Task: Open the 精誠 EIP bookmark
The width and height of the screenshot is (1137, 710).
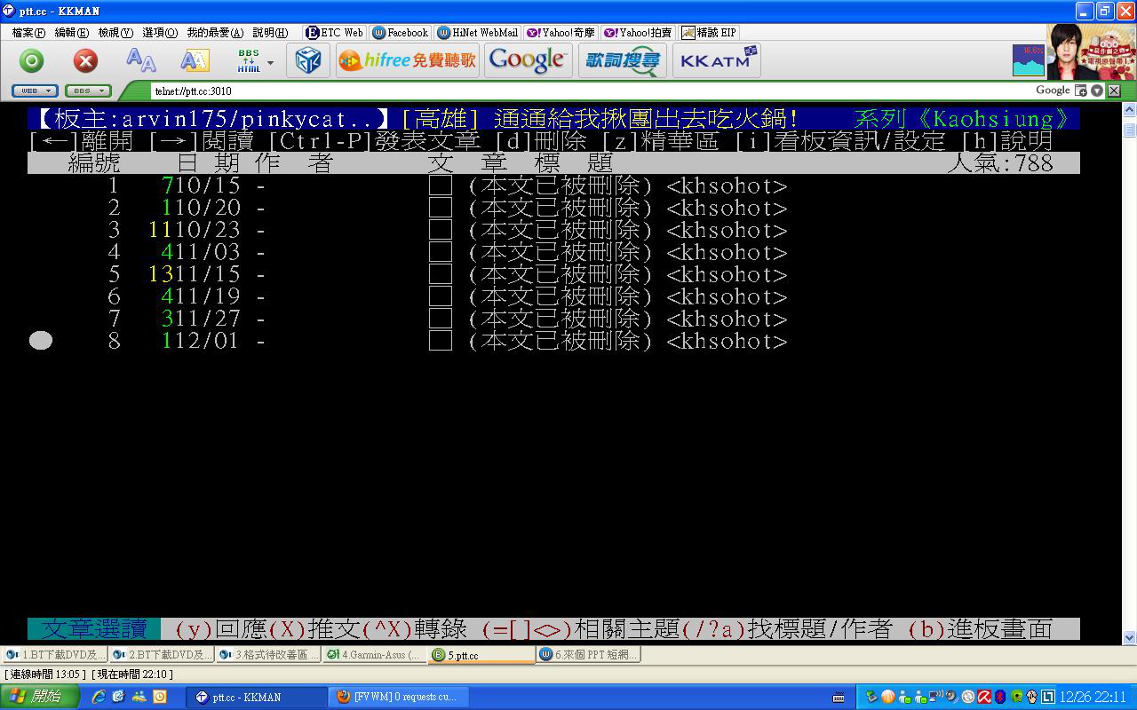Action: click(x=709, y=33)
